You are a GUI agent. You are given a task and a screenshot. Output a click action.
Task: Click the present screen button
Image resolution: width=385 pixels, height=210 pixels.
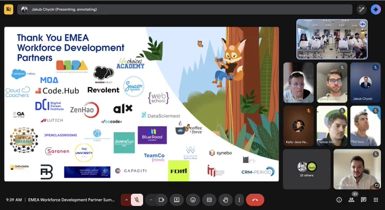(177, 200)
